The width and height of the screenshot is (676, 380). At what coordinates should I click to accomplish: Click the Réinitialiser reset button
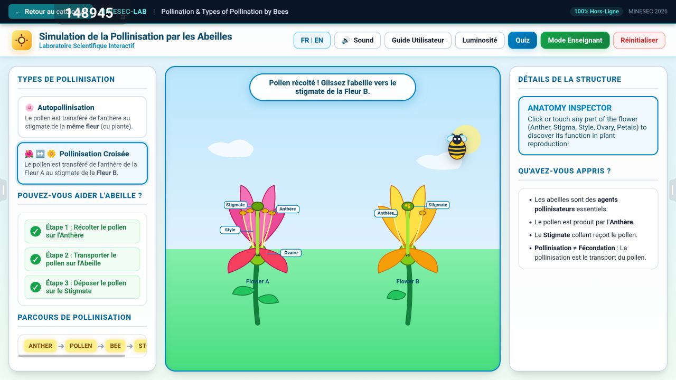click(639, 40)
